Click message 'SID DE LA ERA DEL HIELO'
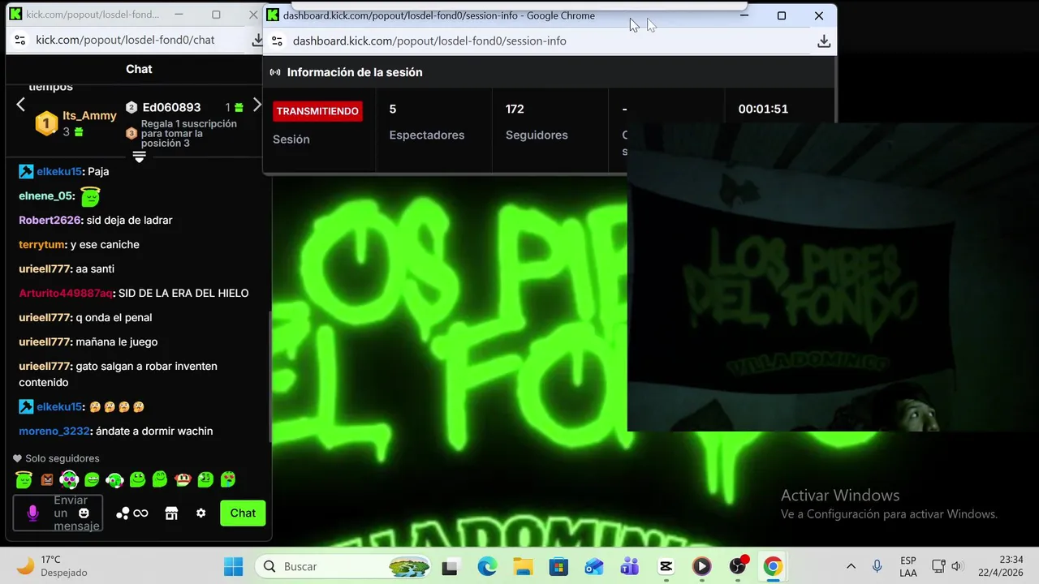This screenshot has height=584, width=1039. [x=183, y=293]
